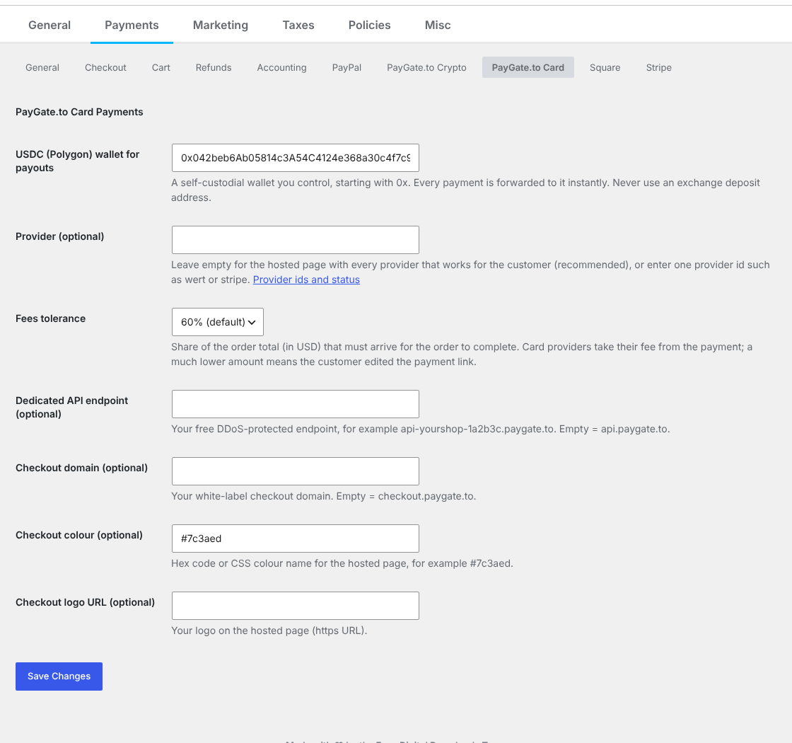Open the PayGate.to Crypto sub-tab
This screenshot has height=743, width=792.
[x=427, y=67]
